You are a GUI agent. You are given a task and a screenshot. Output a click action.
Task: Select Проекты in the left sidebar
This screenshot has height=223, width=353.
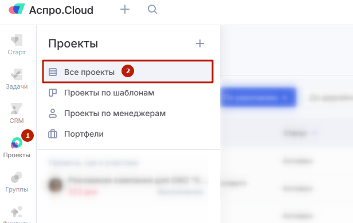17,148
